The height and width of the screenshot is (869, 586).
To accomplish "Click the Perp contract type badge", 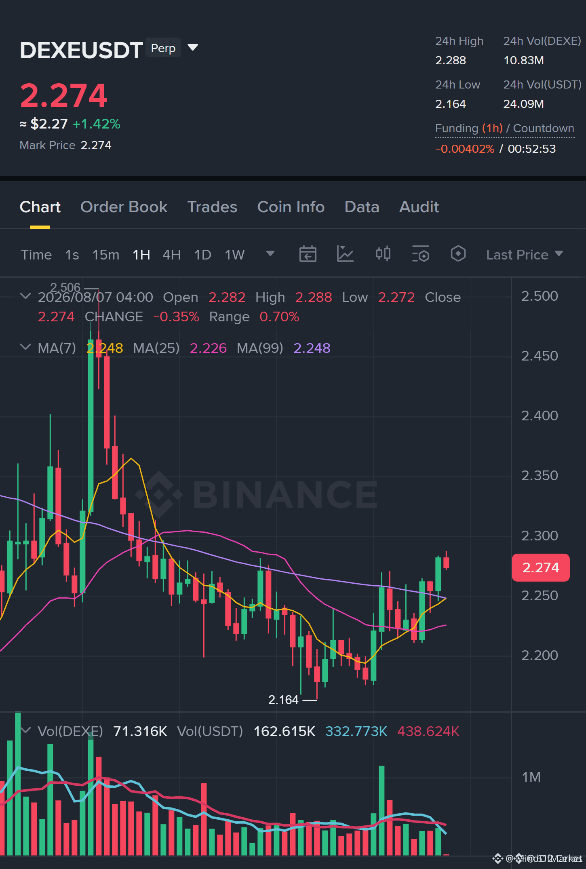I will click(x=163, y=48).
